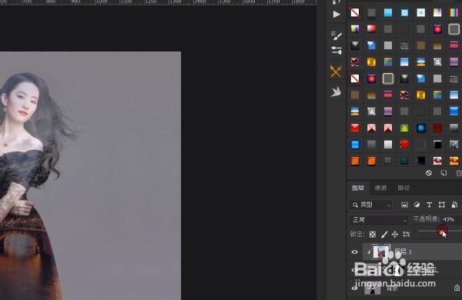Click the origami bird panel icon
The width and height of the screenshot is (462, 300).
pyautogui.click(x=336, y=92)
